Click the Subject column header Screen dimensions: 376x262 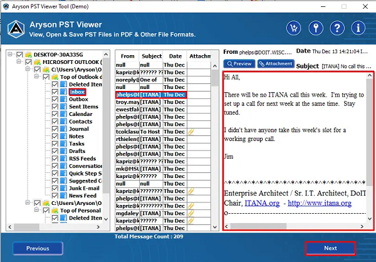point(151,56)
